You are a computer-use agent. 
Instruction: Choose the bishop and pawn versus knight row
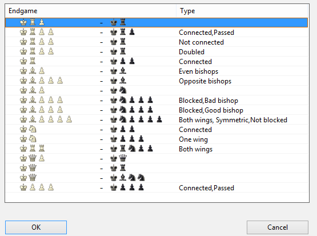157,90
